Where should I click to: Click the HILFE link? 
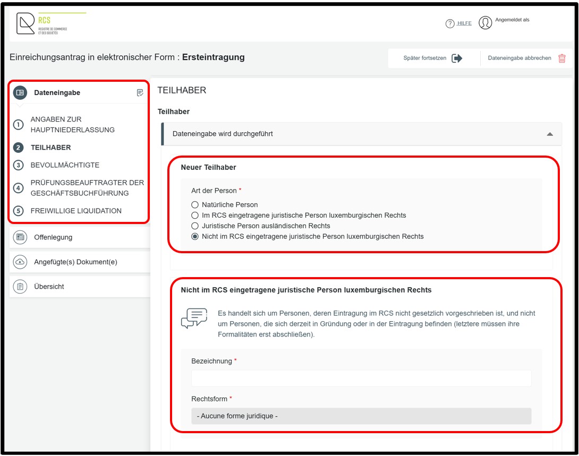tap(464, 23)
